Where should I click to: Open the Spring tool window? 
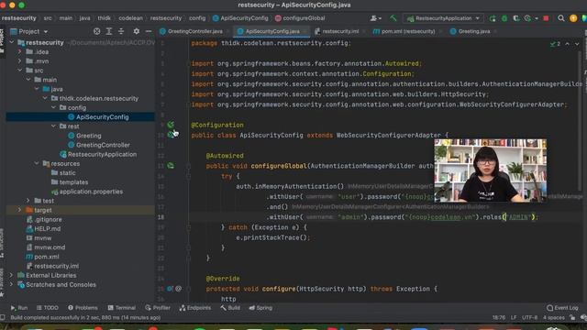pos(260,308)
